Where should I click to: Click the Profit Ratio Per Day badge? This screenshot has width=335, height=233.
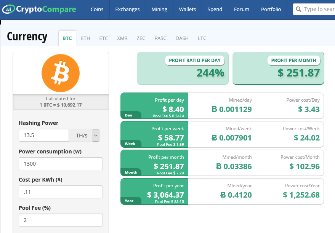click(195, 60)
